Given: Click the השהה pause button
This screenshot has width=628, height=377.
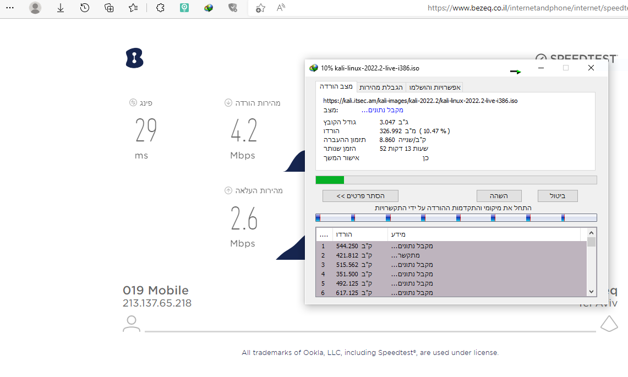Looking at the screenshot, I should point(499,196).
